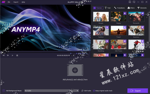Screen dimensions: 150x94
Task: Click the fast forward playback button
Action: pos(8,55)
